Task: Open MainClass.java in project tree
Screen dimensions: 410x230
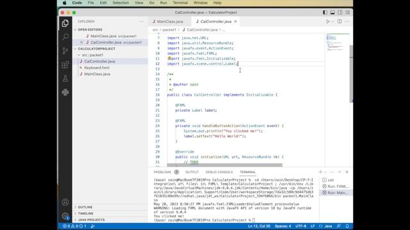Action: (97, 74)
